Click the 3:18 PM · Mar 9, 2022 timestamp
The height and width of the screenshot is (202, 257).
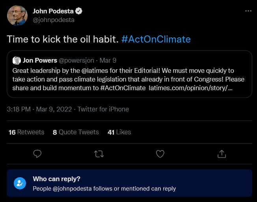point(39,109)
